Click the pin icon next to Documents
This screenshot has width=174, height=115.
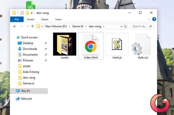tap(46, 54)
